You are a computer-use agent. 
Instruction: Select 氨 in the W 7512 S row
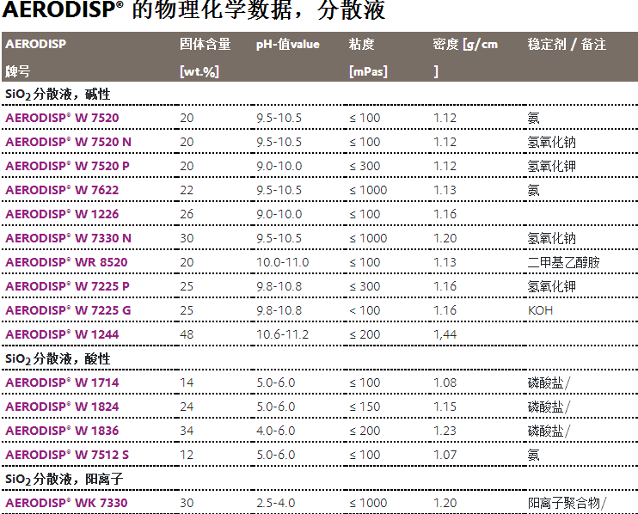(533, 455)
